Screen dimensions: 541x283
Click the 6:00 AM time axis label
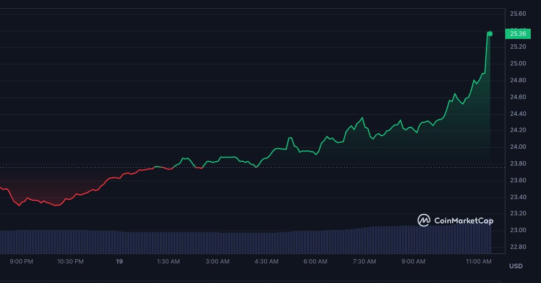[315, 262]
